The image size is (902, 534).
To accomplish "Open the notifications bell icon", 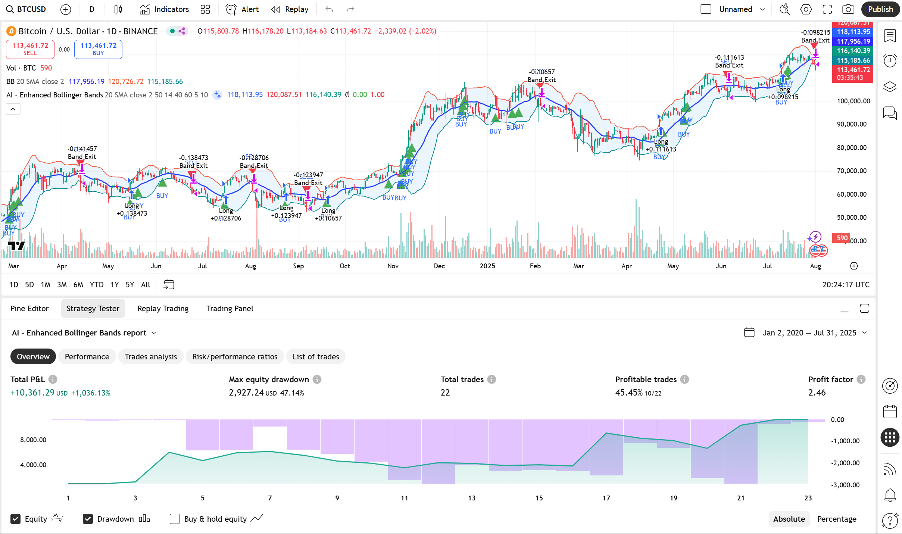I will 890,495.
